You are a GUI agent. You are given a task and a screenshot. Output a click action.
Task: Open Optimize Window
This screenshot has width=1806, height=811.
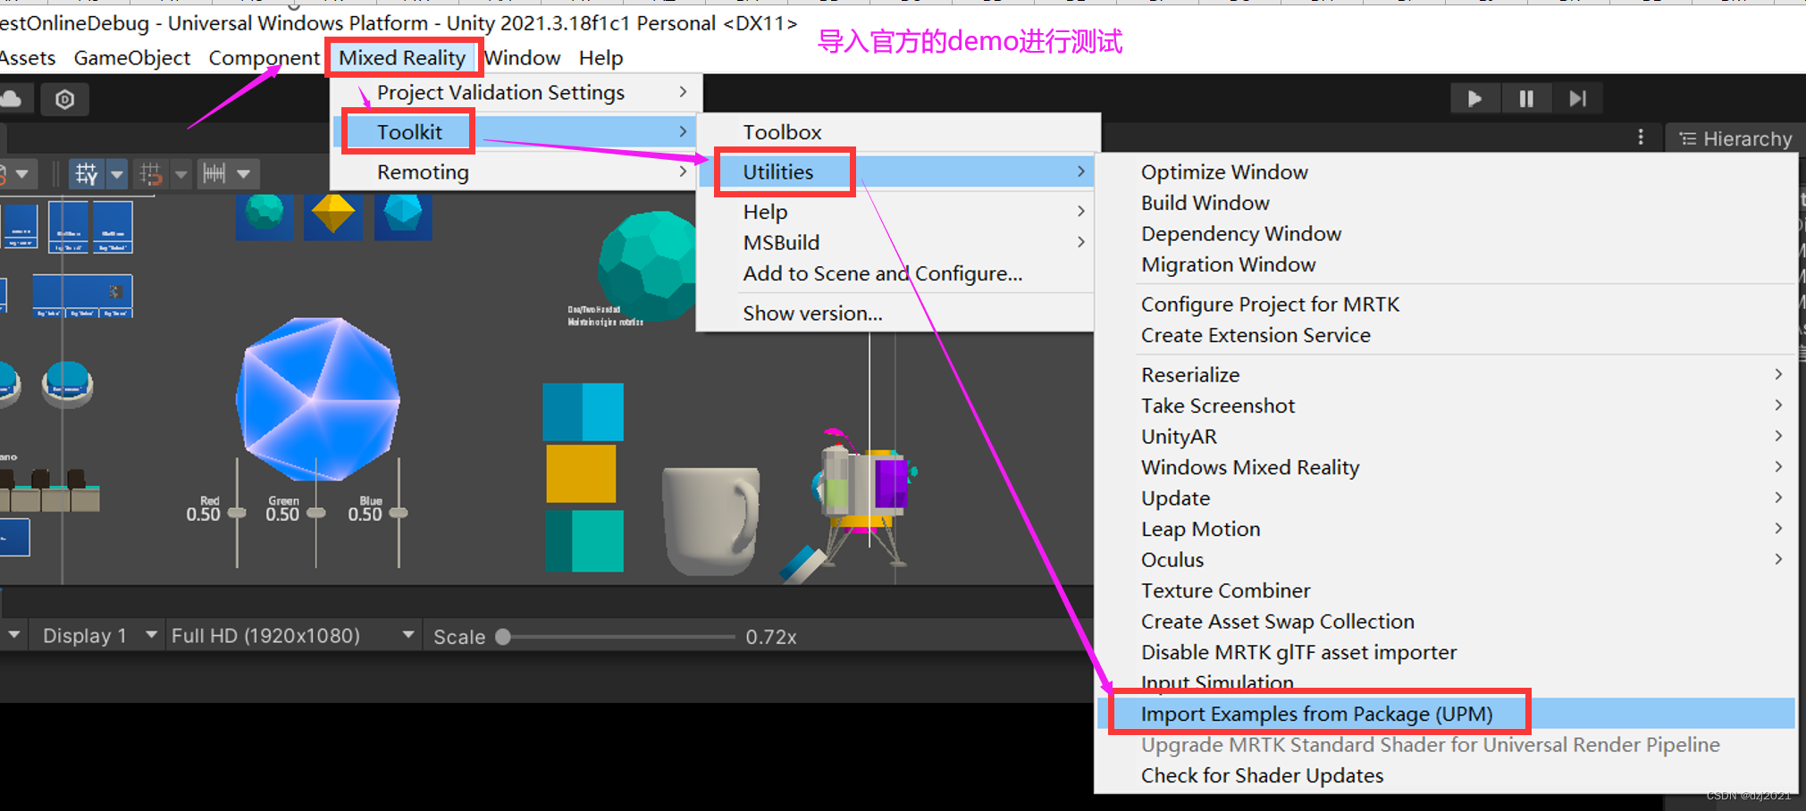click(x=1446, y=171)
